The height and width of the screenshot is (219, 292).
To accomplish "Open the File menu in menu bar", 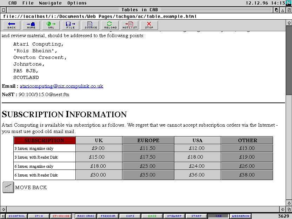I will (28, 3).
